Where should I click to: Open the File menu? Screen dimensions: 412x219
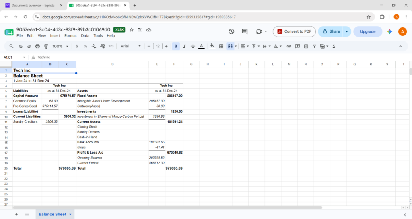click(19, 36)
